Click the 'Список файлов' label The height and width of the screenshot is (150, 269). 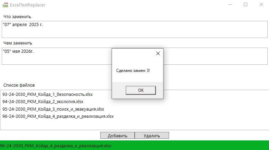tap(19, 85)
